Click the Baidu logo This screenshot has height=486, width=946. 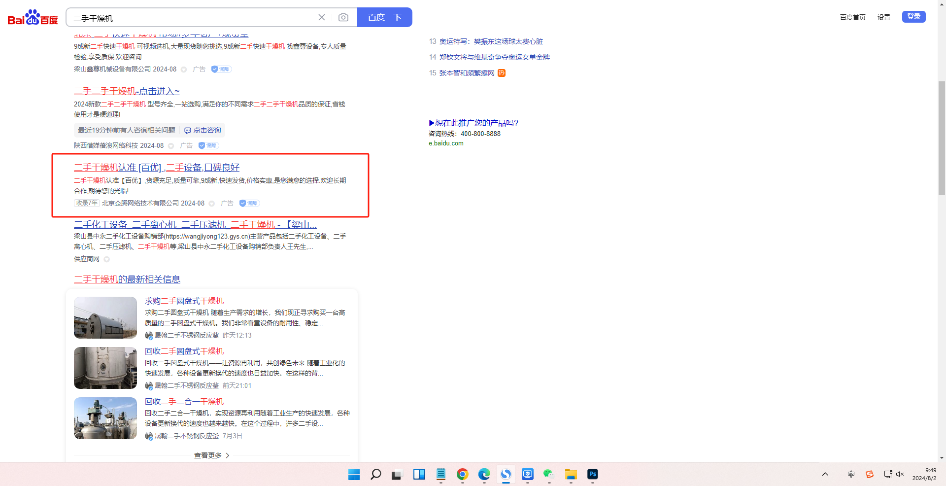[33, 18]
